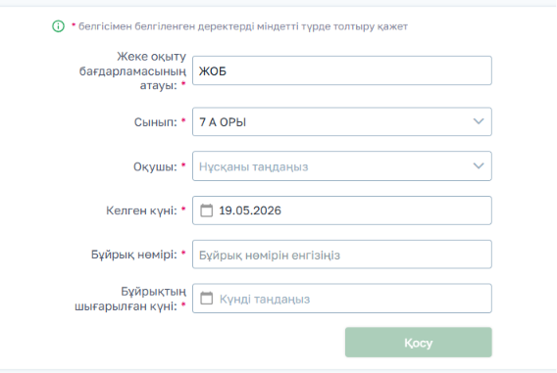
Task: Focus the Бұйрық нөмірі input field
Action: click(x=342, y=255)
